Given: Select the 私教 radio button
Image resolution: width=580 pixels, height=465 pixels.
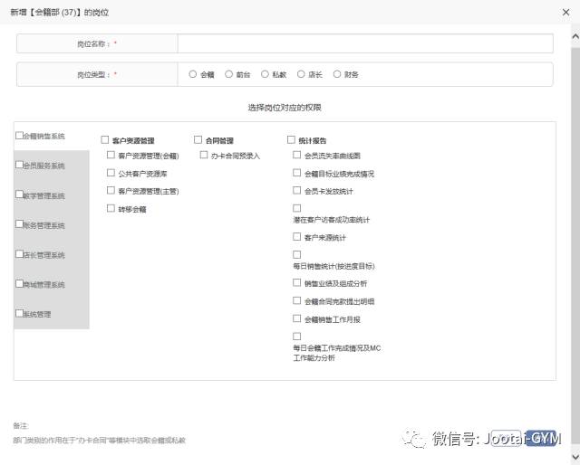Looking at the screenshot, I should [265, 74].
